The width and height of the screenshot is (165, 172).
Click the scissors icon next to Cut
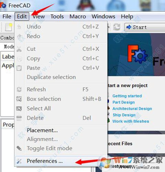click(19, 49)
